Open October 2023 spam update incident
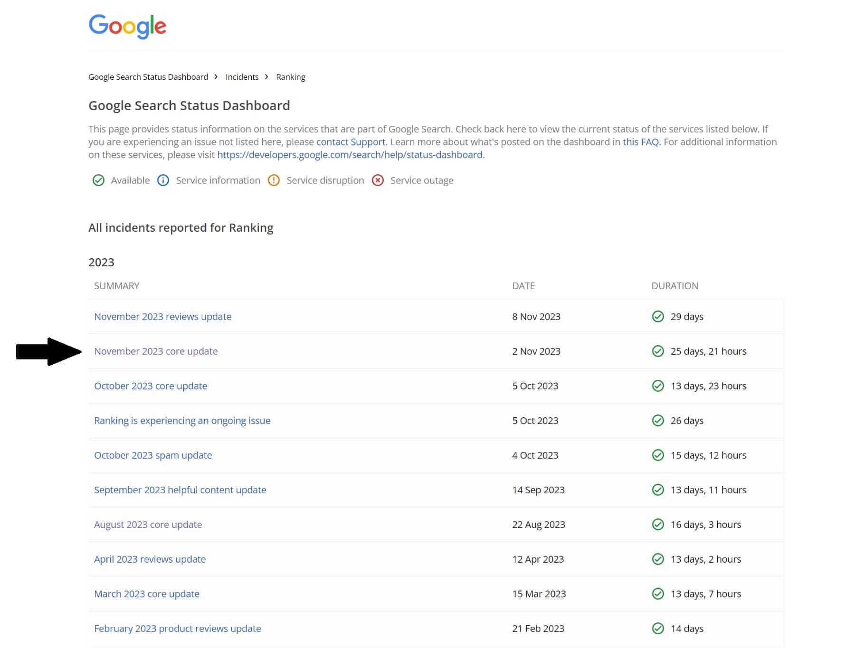Image resolution: width=864 pixels, height=668 pixels. 153,455
